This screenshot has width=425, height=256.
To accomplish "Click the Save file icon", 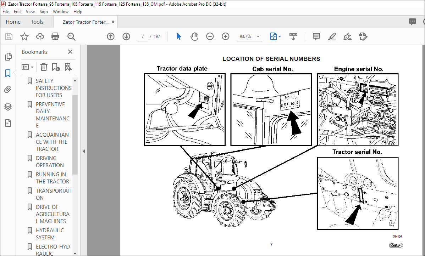I will click(x=9, y=36).
